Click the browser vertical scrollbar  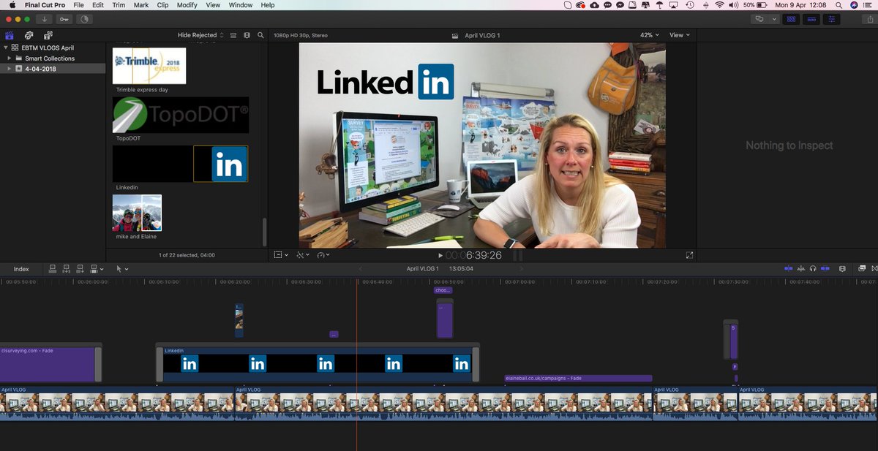tap(264, 232)
